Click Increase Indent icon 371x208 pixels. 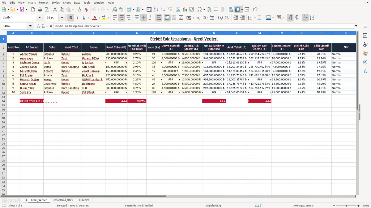tap(236, 18)
